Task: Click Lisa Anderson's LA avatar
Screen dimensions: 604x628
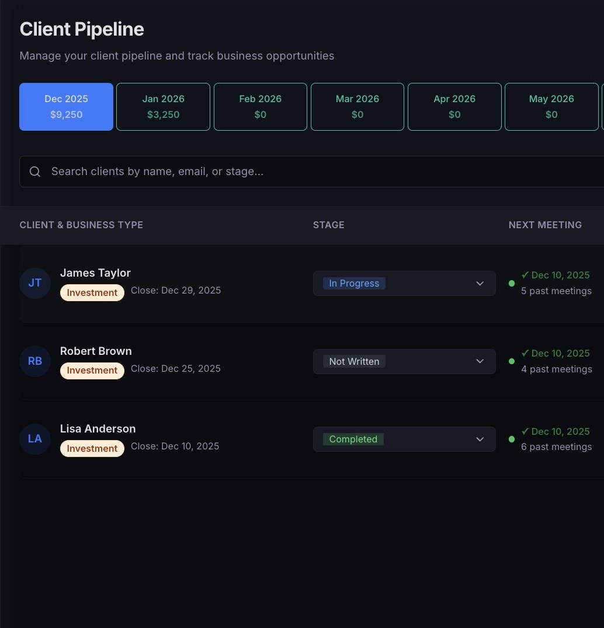Action: (x=35, y=439)
